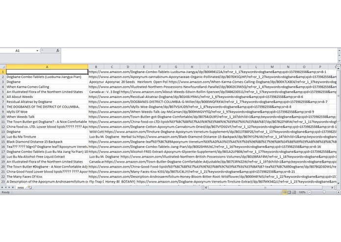Click cell 'Black Diamond Distance 15 Backpack'
Screen dimensions: 341x242
47,142
